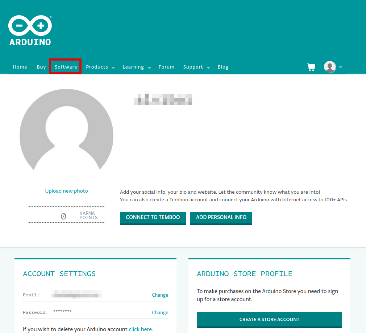Click the zero karma points value
Viewport: 366px width, 333px height.
63,217
